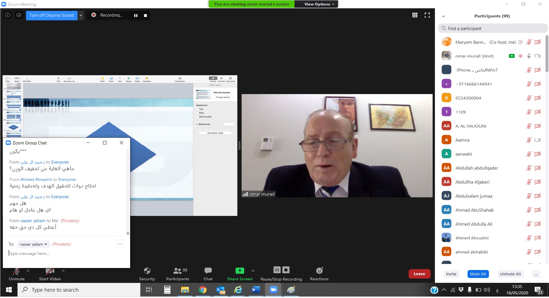Pause the recording in top bar
The height and width of the screenshot is (298, 549).
(x=136, y=15)
